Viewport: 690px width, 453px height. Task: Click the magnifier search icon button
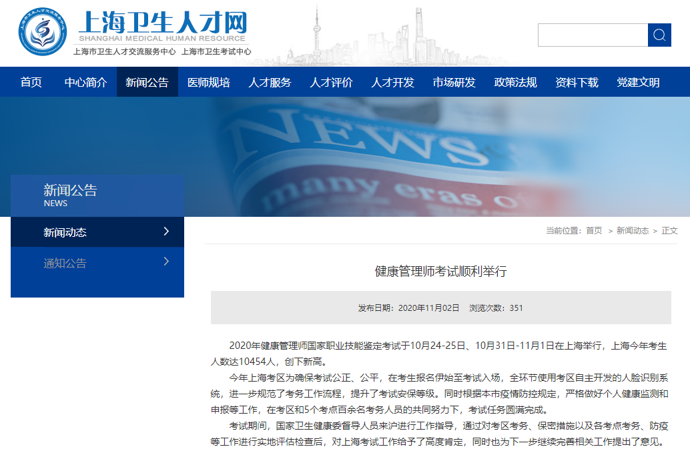(659, 35)
